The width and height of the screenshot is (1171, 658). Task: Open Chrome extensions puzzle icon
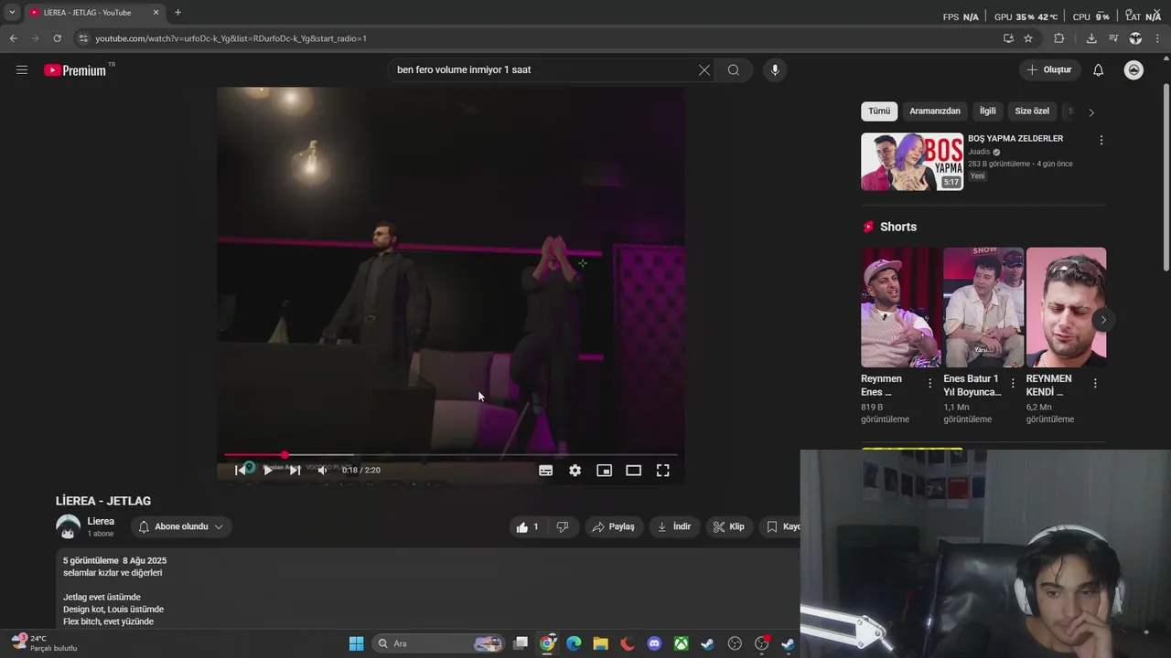coord(1059,38)
